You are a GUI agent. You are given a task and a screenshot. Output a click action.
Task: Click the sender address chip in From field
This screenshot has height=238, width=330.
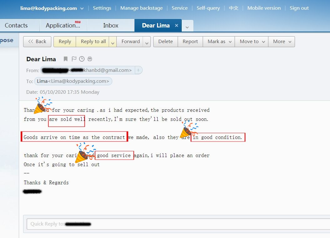pyautogui.click(x=88, y=70)
